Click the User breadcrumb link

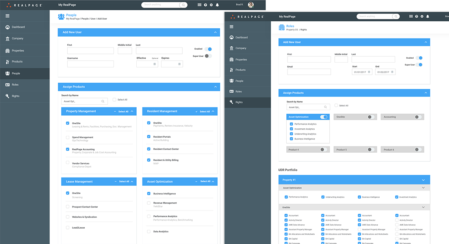[x=93, y=19]
